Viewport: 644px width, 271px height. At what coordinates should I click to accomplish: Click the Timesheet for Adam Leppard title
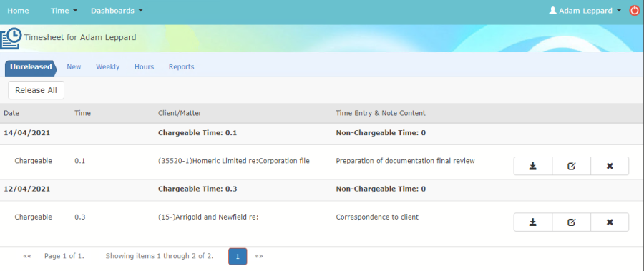coord(80,37)
